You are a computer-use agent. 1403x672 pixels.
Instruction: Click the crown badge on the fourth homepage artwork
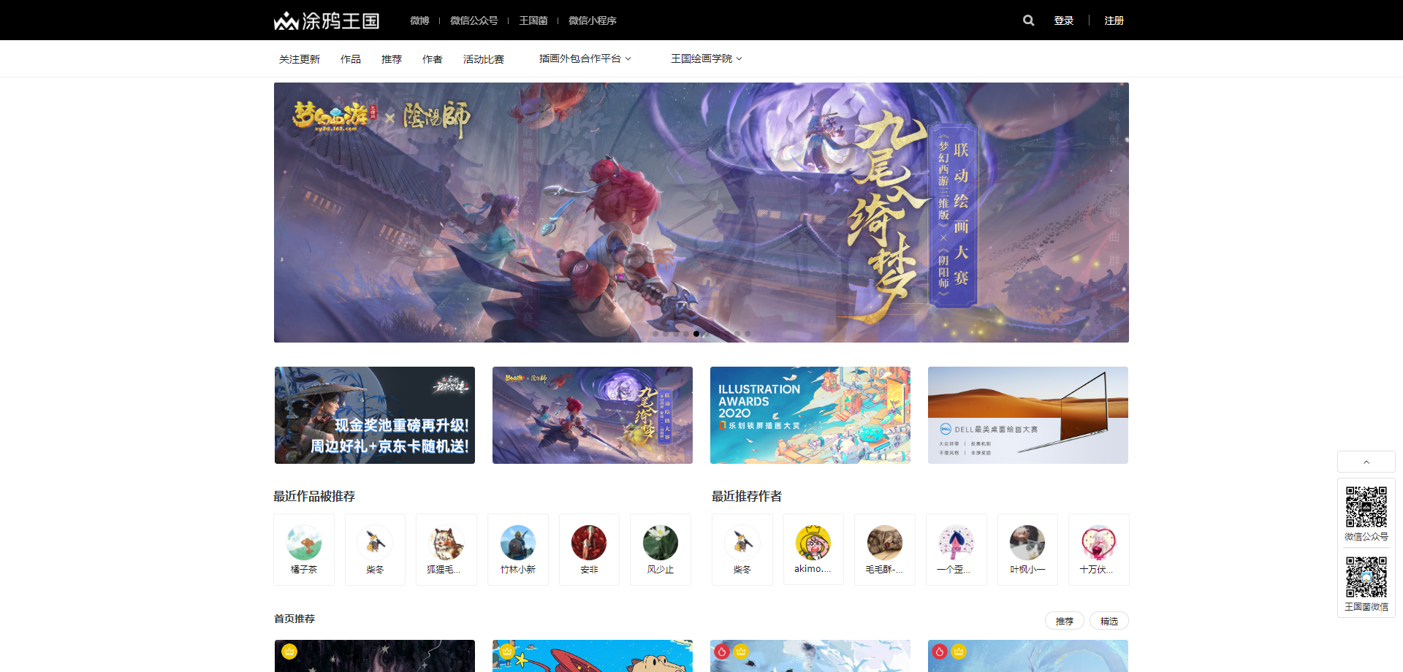(x=959, y=652)
